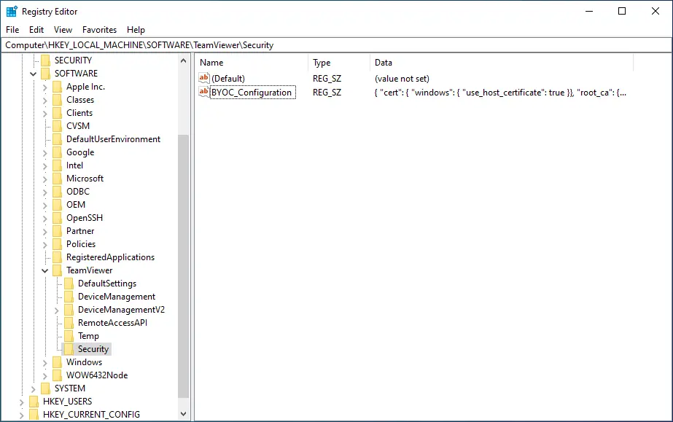Viewport: 673px width, 422px height.
Task: Select the Security key under TeamViewer
Action: pyautogui.click(x=93, y=349)
